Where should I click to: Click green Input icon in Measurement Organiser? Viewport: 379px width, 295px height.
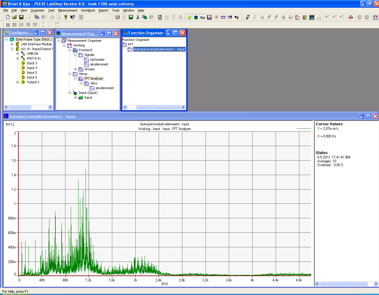tap(81, 97)
